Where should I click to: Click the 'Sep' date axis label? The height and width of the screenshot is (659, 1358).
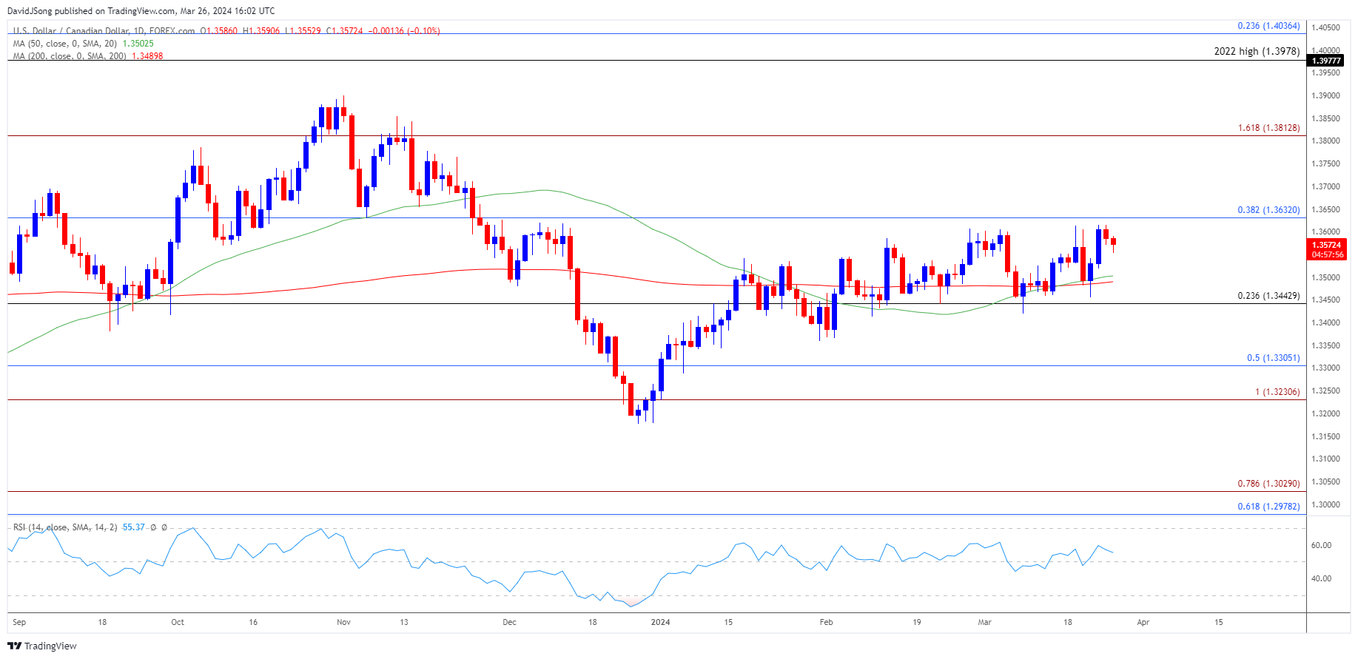tap(19, 622)
